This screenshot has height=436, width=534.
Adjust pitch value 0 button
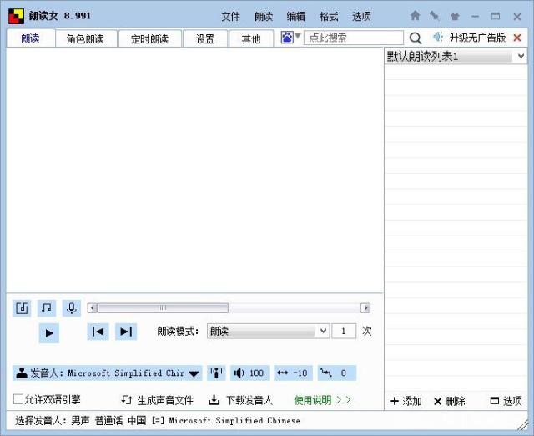[x=337, y=373]
